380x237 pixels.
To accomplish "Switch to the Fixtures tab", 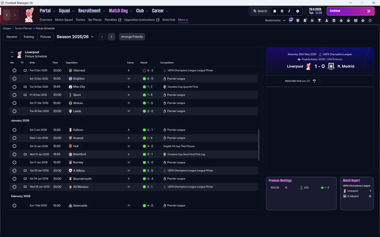I will click(46, 37).
